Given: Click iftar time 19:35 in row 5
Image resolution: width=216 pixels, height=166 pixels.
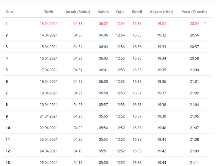Looking at the screenshot, I should pos(162,70).
